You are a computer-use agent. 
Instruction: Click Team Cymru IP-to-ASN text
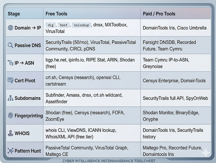(x=166, y=60)
